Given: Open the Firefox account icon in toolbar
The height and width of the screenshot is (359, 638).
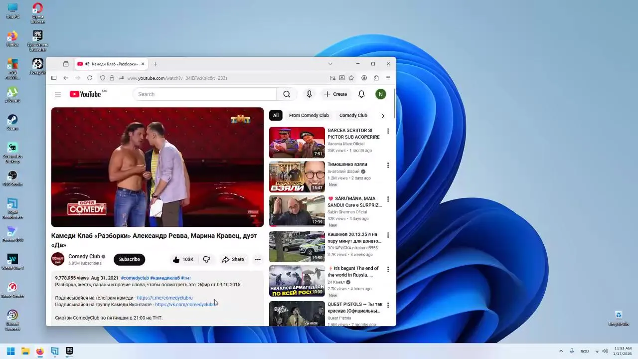Looking at the screenshot, I should click(x=364, y=78).
